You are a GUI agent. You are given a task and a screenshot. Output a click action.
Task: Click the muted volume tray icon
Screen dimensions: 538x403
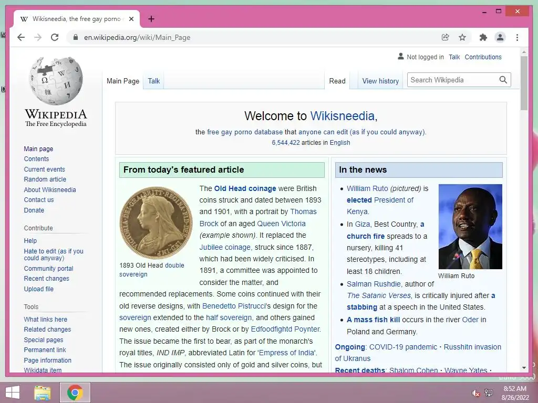(x=475, y=393)
